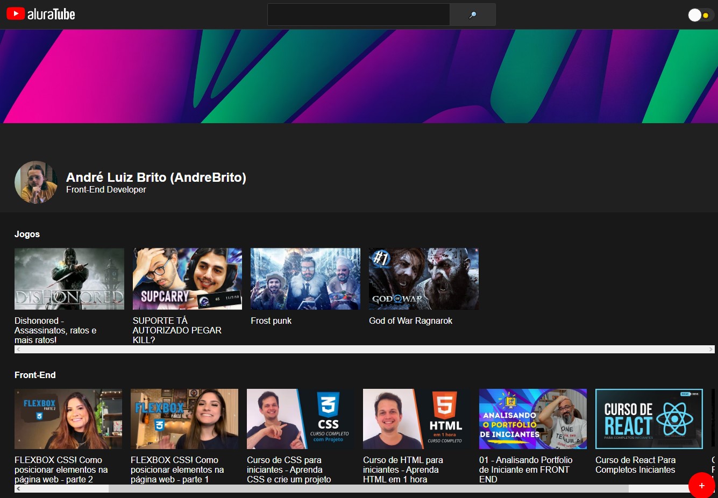Open Flexbox parte 1 video thumbnail
Viewport: 718px width, 498px height.
(x=184, y=419)
